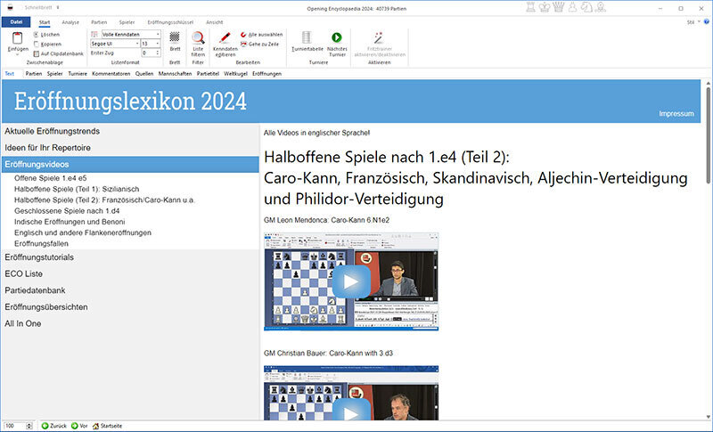Select the Eröffnungen database tab

pyautogui.click(x=266, y=74)
